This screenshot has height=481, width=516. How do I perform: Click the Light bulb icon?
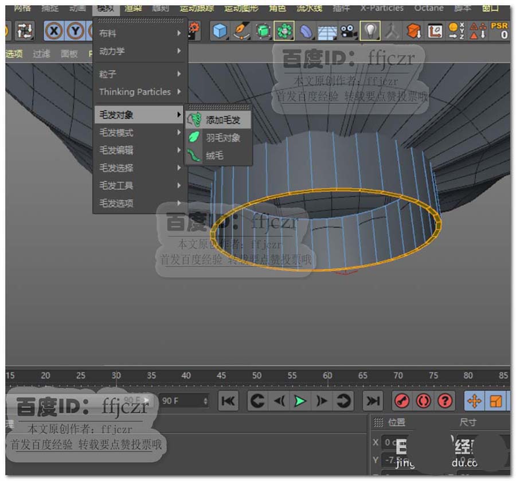click(370, 31)
